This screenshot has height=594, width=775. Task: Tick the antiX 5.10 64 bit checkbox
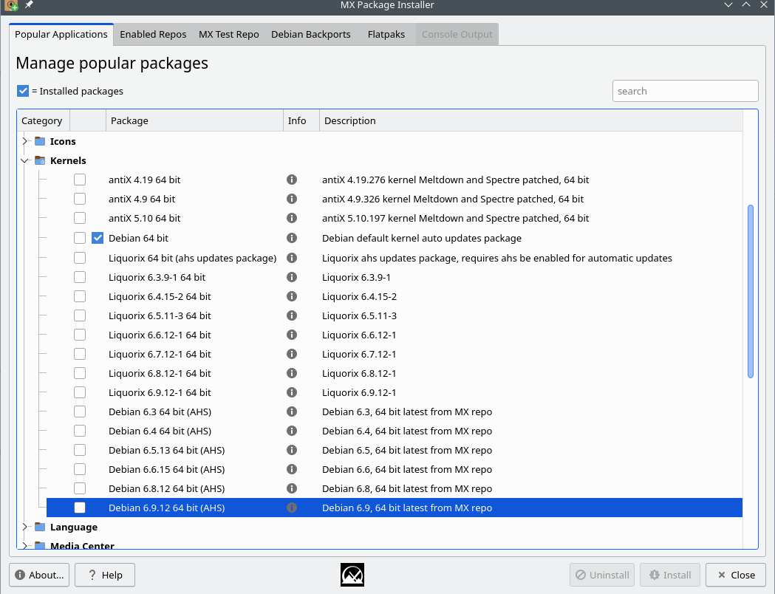pos(80,218)
